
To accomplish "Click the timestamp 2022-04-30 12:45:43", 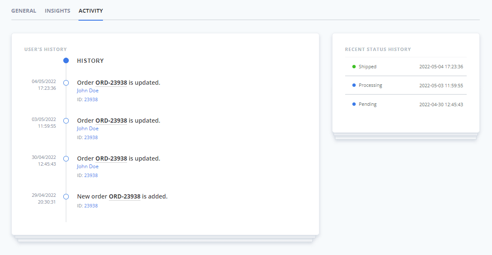I will point(441,105).
